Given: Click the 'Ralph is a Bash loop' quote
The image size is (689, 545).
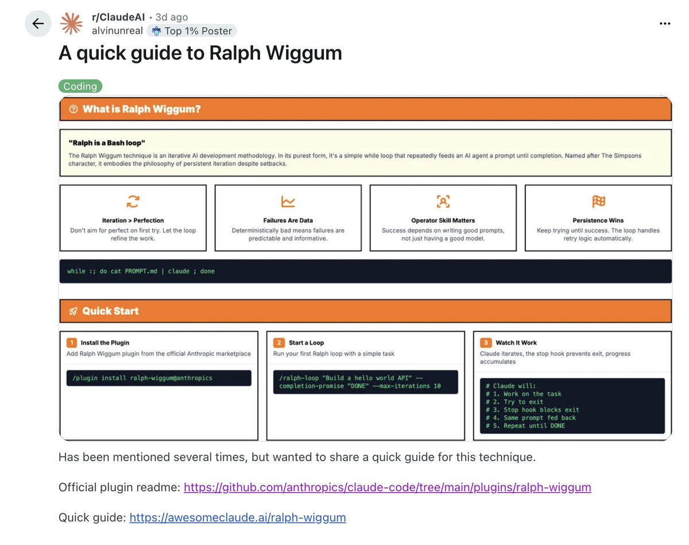Looking at the screenshot, I should tap(107, 142).
